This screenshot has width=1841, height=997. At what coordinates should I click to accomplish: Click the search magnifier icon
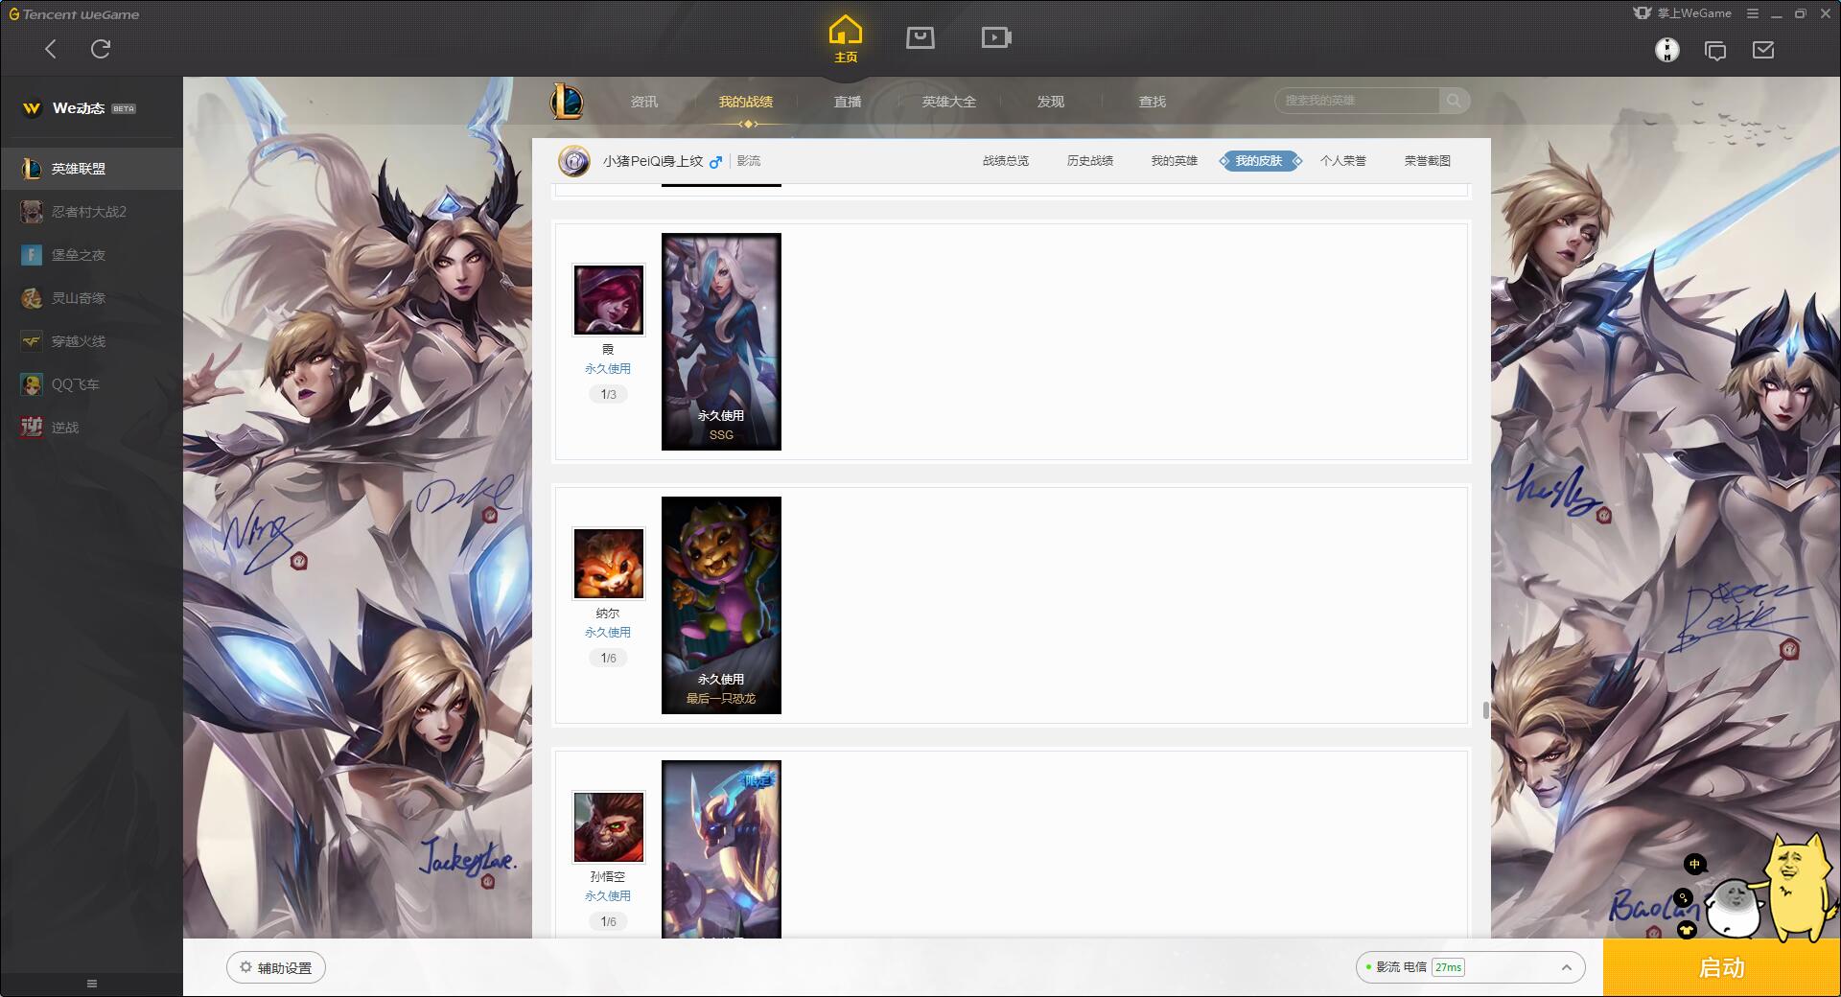click(x=1455, y=101)
